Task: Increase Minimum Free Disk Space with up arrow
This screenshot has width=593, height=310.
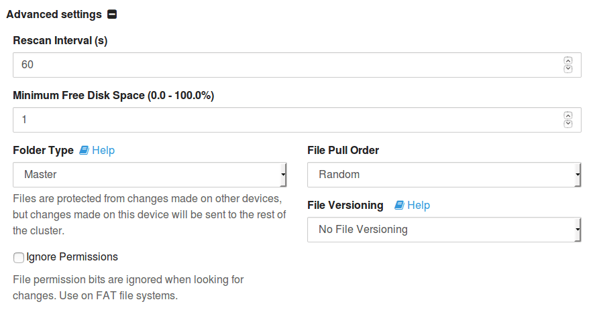Action: [x=568, y=116]
